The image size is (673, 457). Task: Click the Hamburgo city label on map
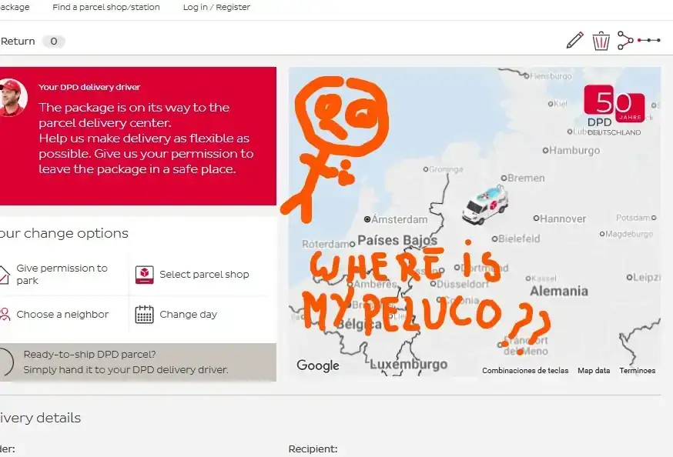point(574,151)
